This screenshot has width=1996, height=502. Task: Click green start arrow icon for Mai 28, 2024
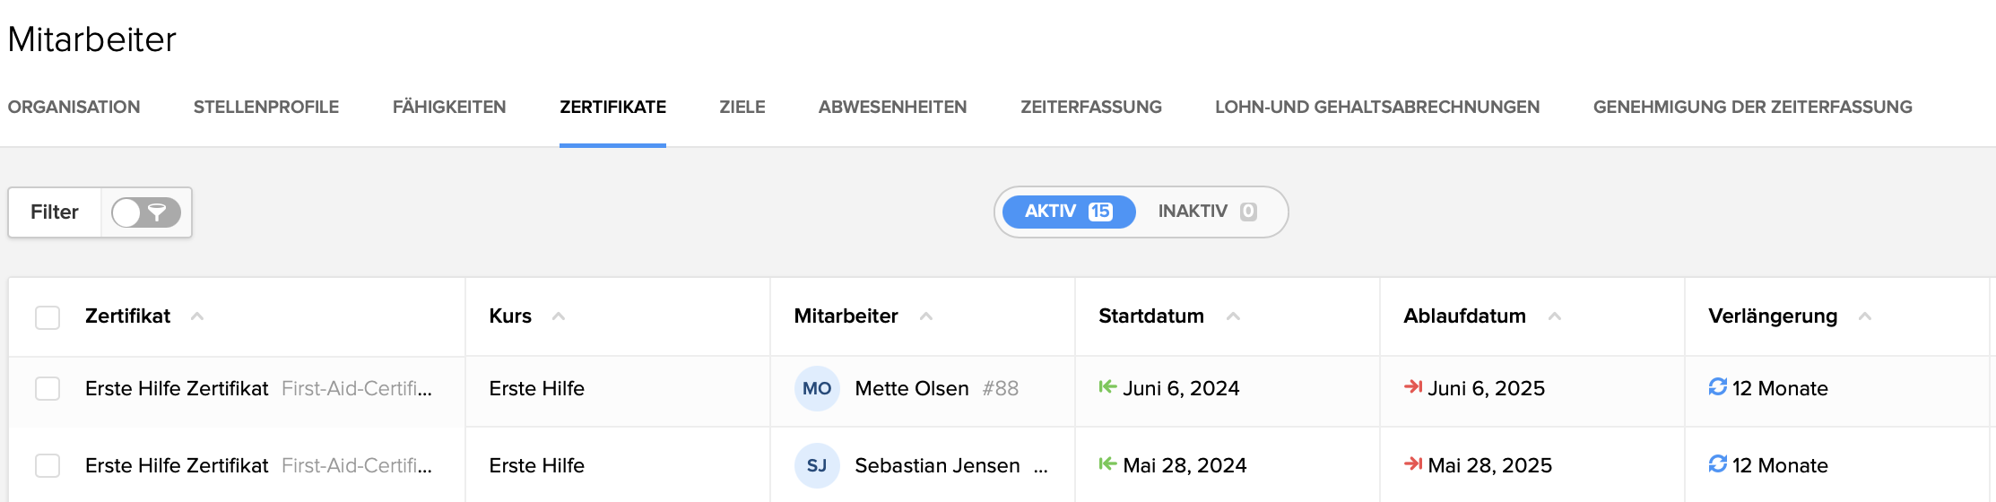pyautogui.click(x=1107, y=463)
